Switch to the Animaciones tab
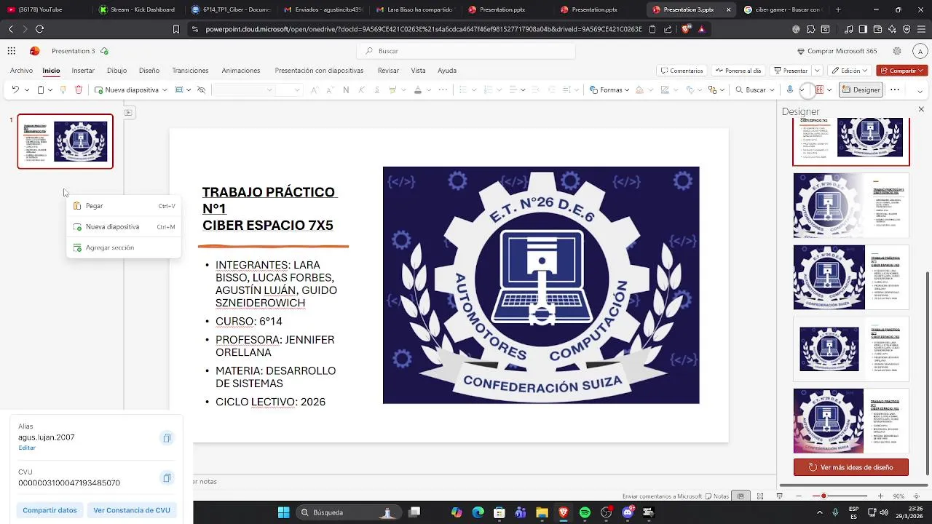The image size is (932, 524). tap(241, 71)
